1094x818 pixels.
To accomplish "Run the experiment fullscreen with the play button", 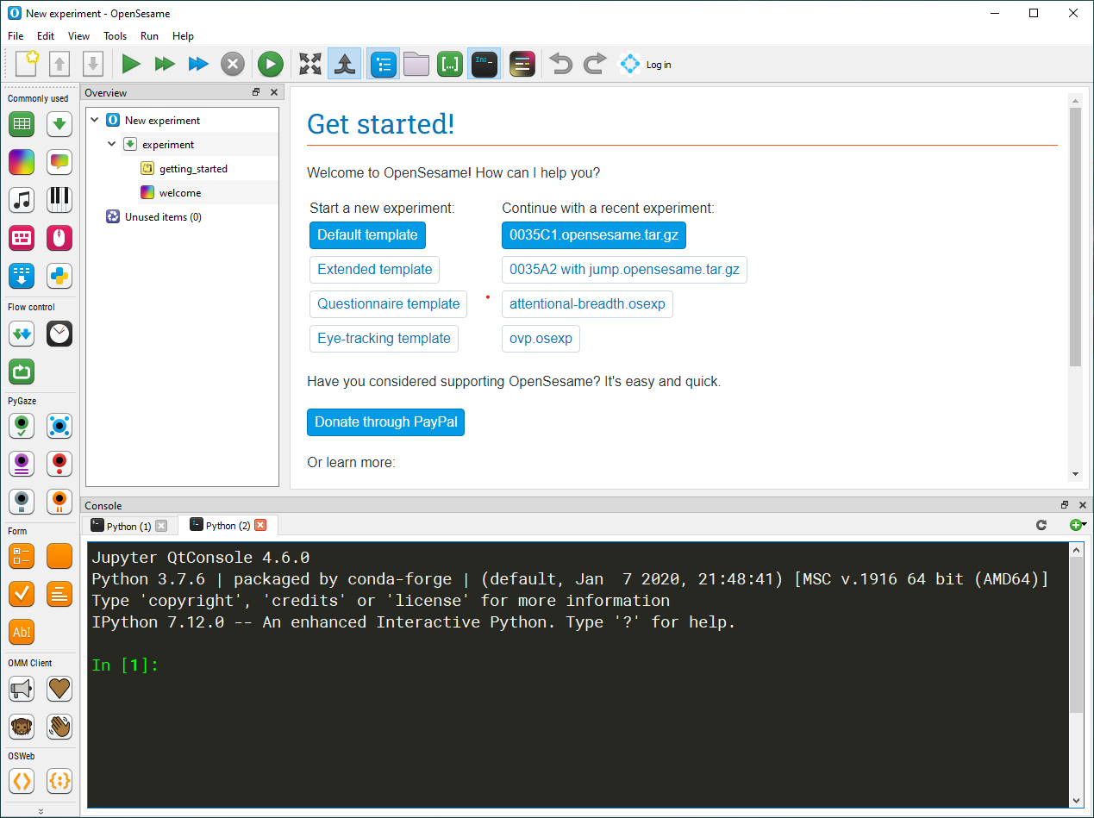I will click(131, 64).
